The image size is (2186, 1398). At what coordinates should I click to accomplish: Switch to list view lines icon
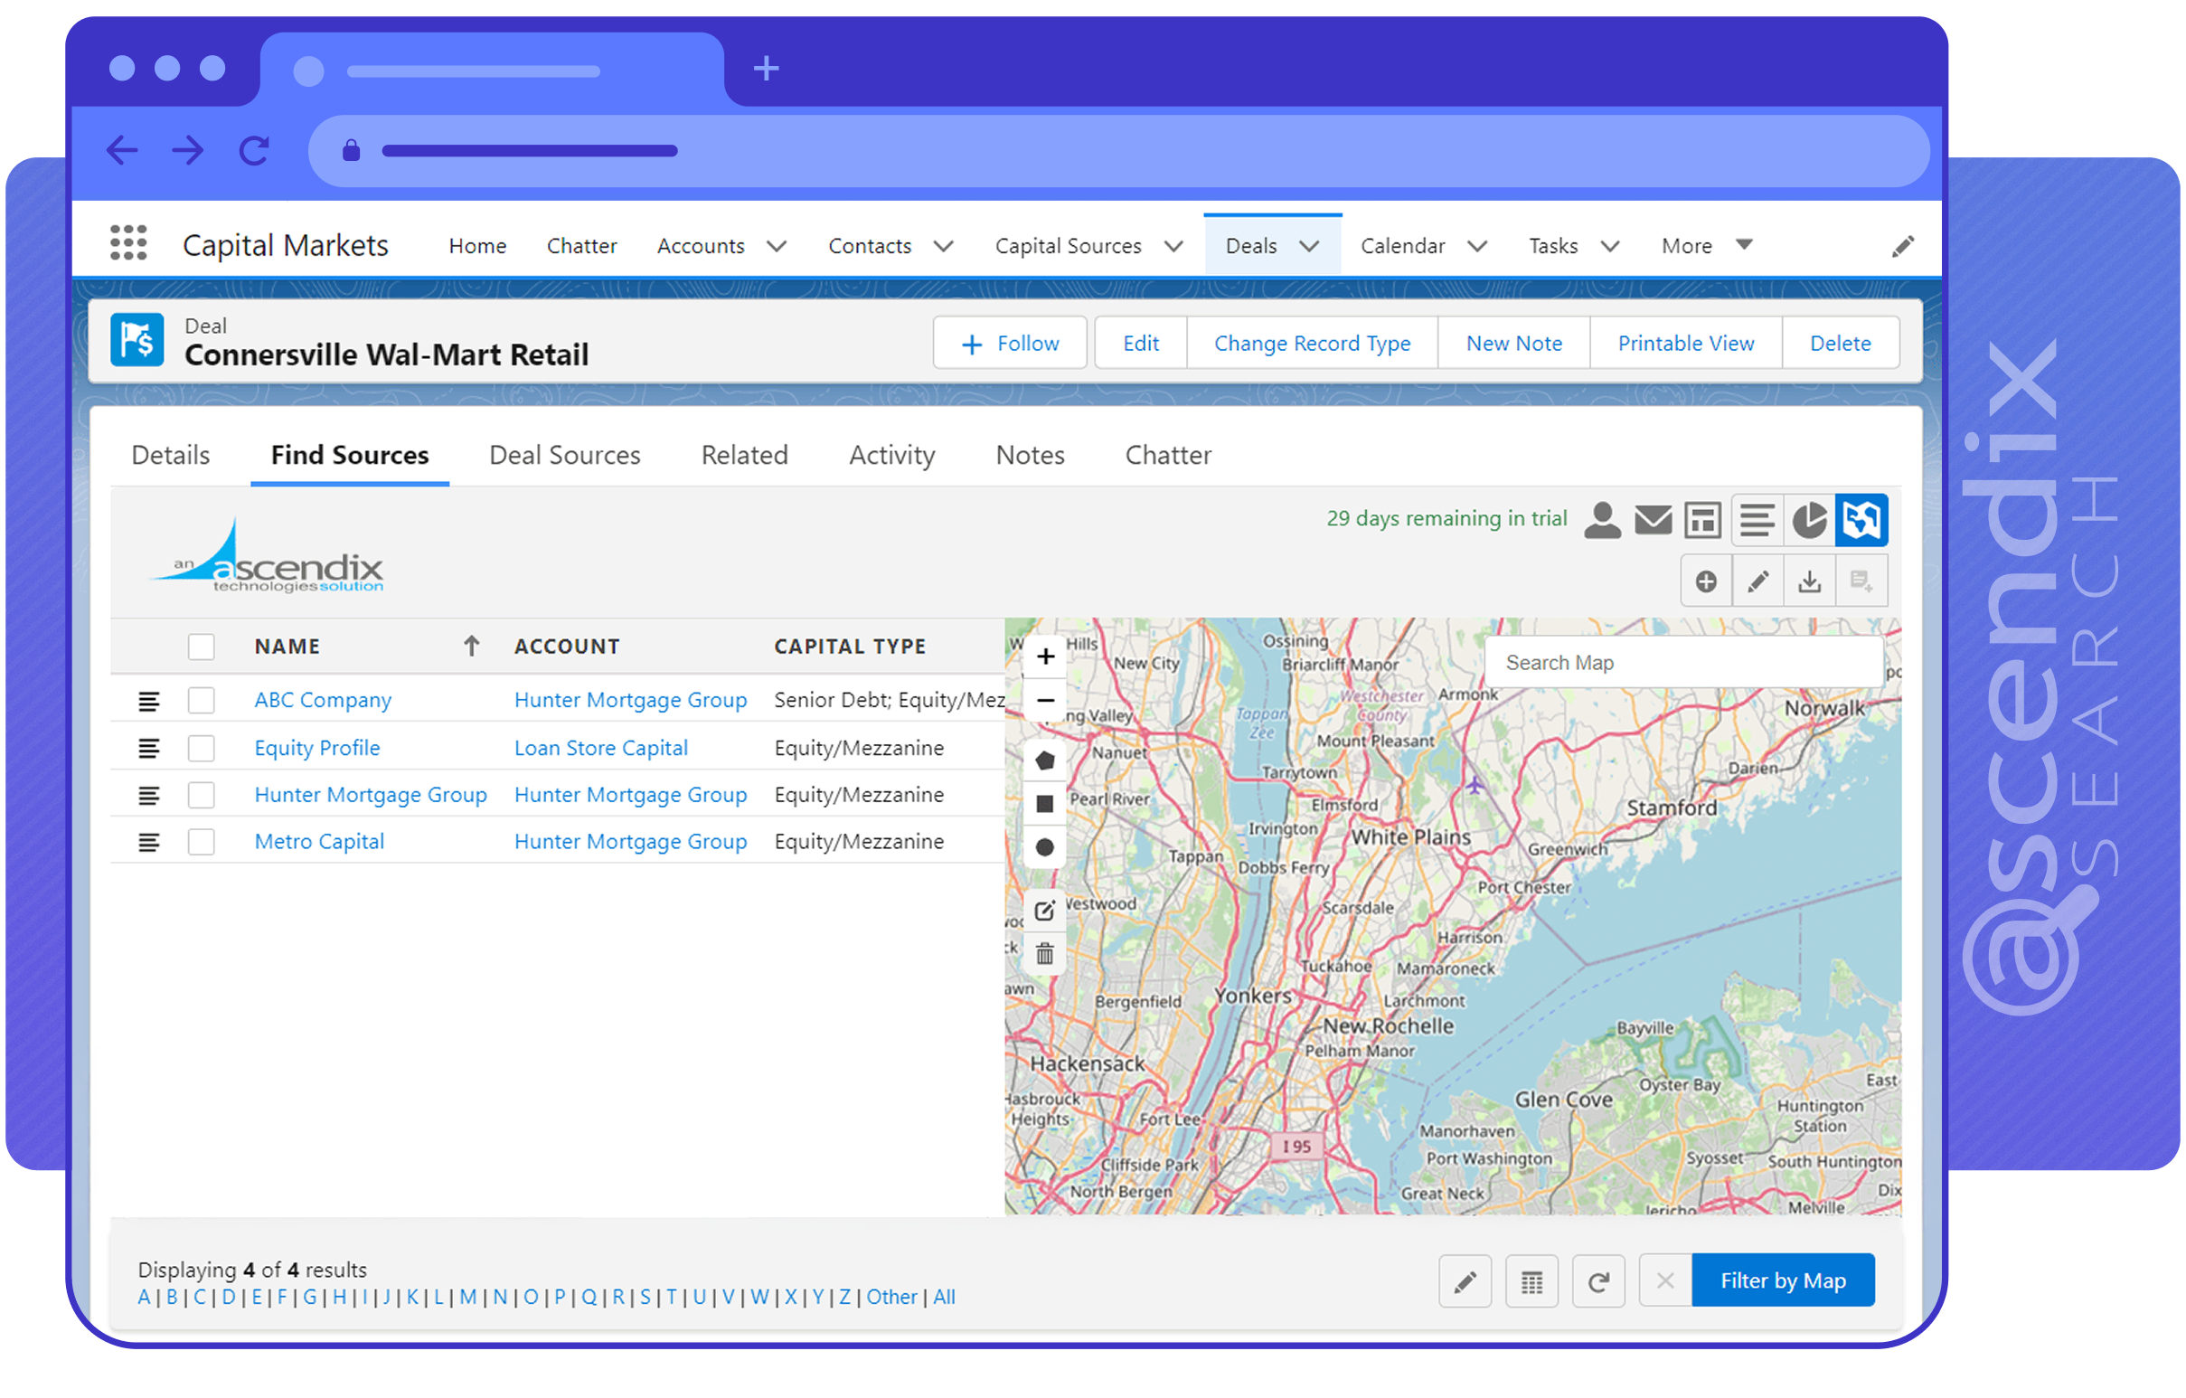(x=1757, y=520)
